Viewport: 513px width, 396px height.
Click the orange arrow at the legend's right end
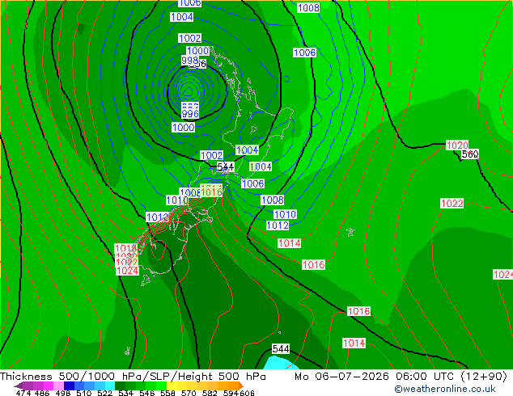click(241, 385)
